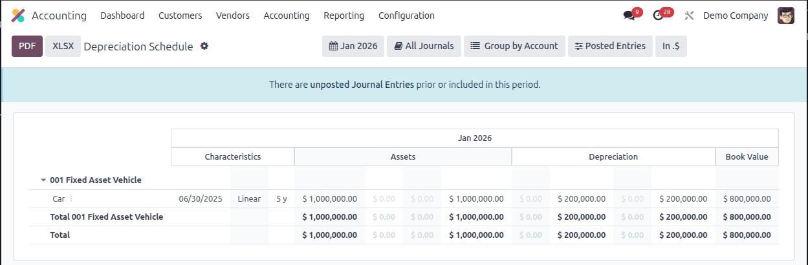Viewport: 808px width, 265px height.
Task: Click the Assets column header
Action: coord(403,156)
